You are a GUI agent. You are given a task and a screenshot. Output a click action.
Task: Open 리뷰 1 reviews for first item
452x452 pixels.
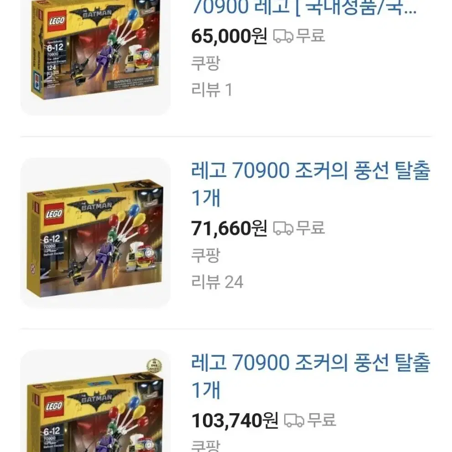point(212,90)
